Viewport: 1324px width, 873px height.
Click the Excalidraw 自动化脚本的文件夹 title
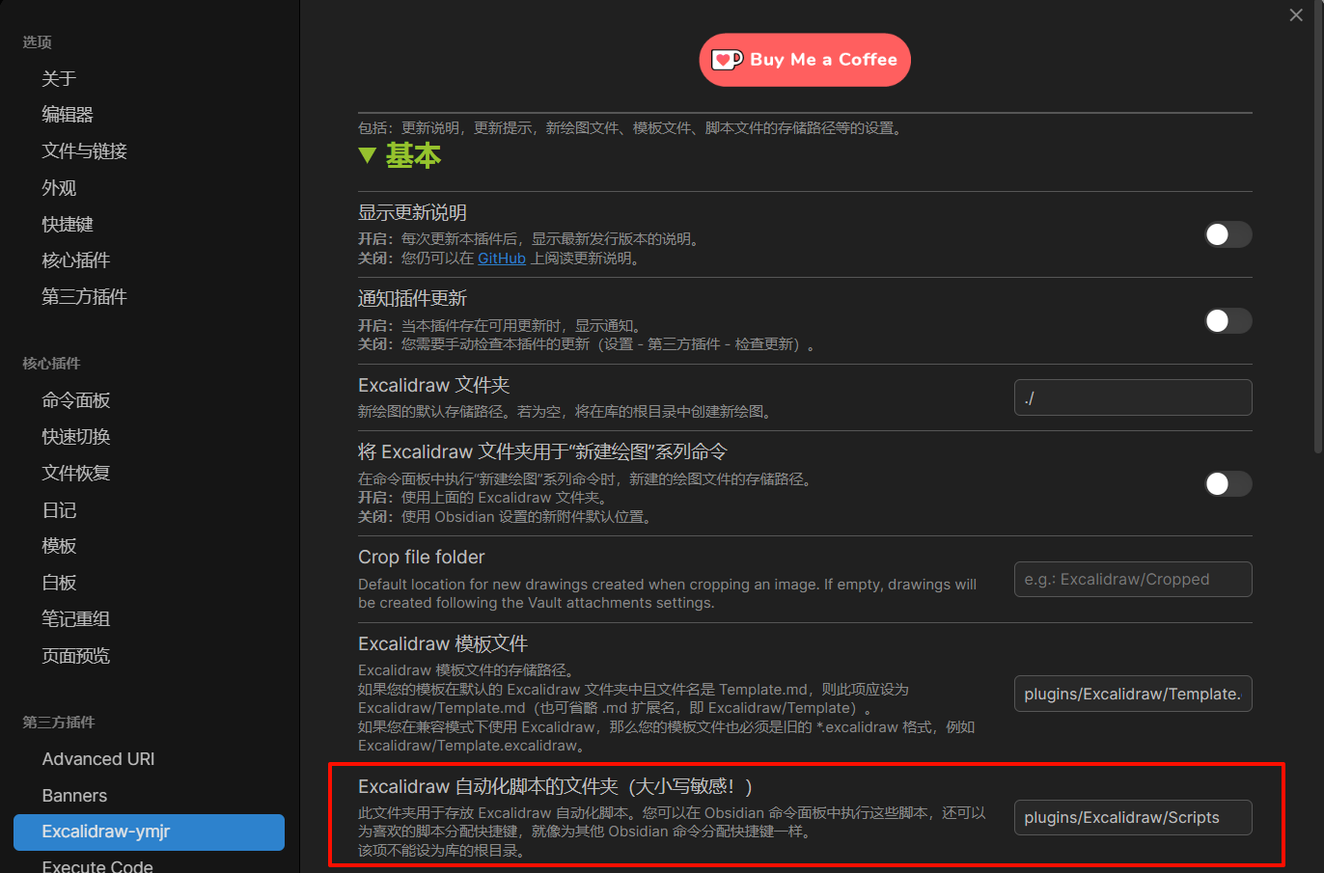pyautogui.click(x=555, y=786)
